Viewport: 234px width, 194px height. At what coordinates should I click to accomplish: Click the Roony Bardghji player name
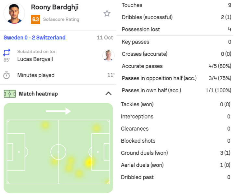click(x=55, y=7)
